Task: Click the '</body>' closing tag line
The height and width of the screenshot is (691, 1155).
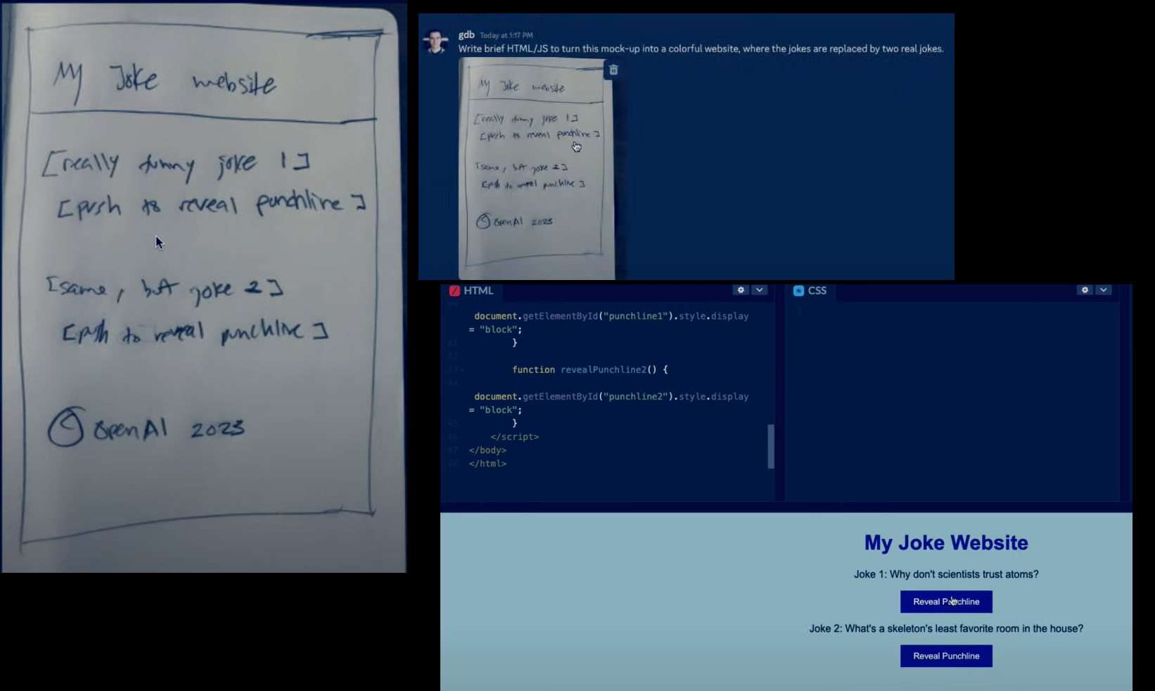Action: point(487,450)
